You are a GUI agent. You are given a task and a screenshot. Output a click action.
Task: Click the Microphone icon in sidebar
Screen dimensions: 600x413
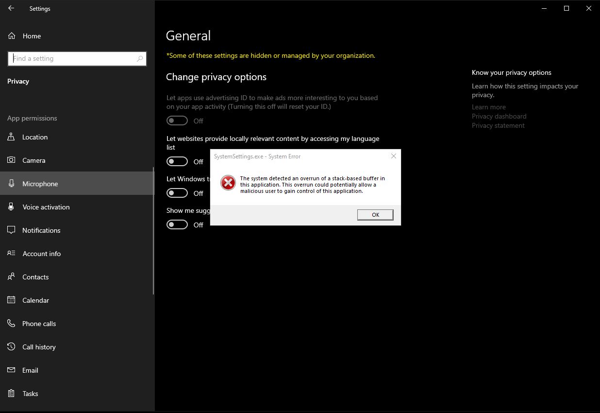11,184
